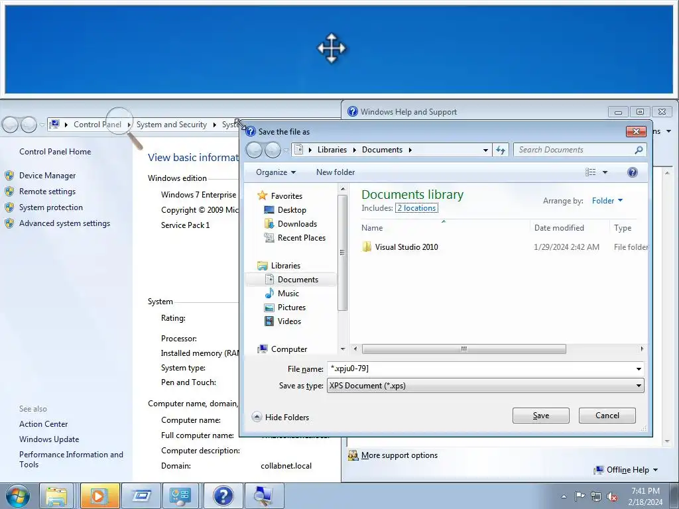This screenshot has height=509, width=679.
Task: Click the Windows Start button
Action: point(18,496)
